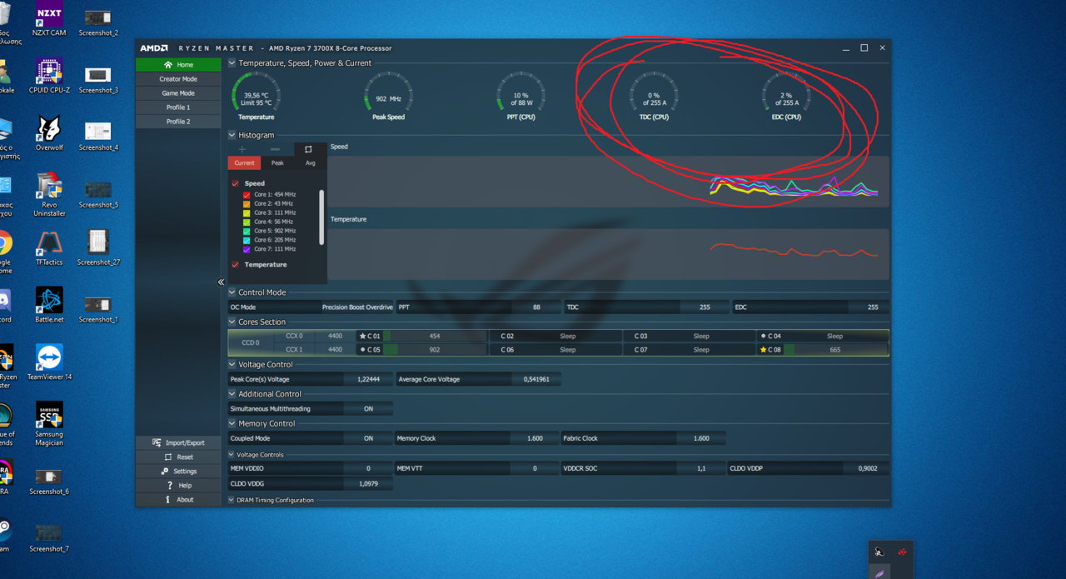Click the histogram zoom-out minus icon
Screen dimensions: 1066x579
pos(276,149)
